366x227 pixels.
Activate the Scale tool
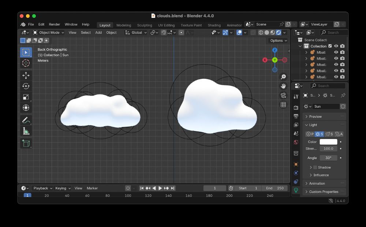click(26, 97)
